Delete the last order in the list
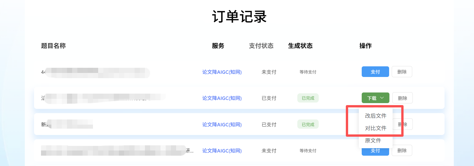 tap(402, 150)
